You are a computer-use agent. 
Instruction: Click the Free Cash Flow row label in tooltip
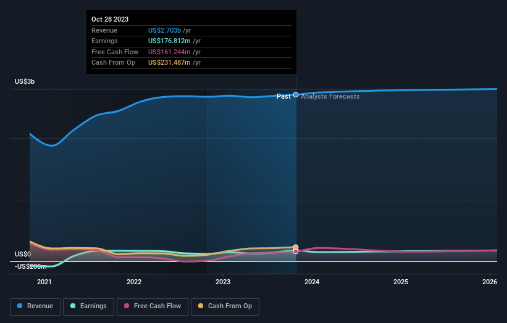[115, 52]
